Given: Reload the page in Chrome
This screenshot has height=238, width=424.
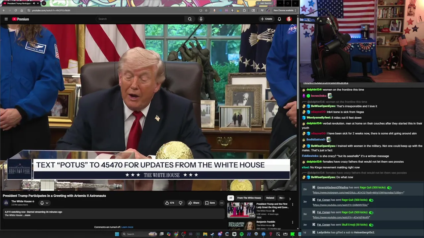Looking at the screenshot, I should tap(16, 10).
